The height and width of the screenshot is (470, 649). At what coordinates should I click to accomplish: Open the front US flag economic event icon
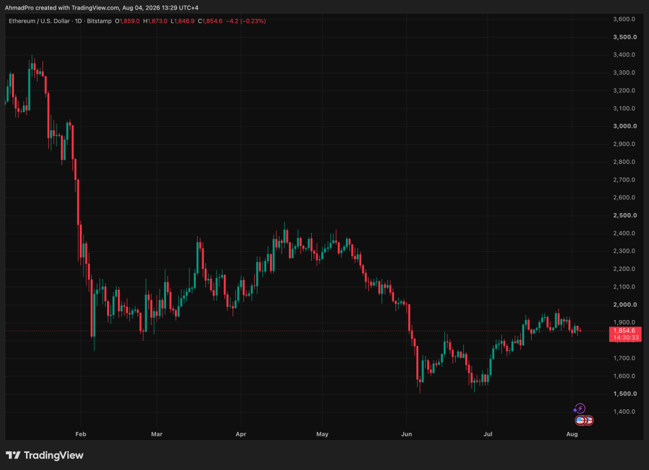pyautogui.click(x=581, y=421)
